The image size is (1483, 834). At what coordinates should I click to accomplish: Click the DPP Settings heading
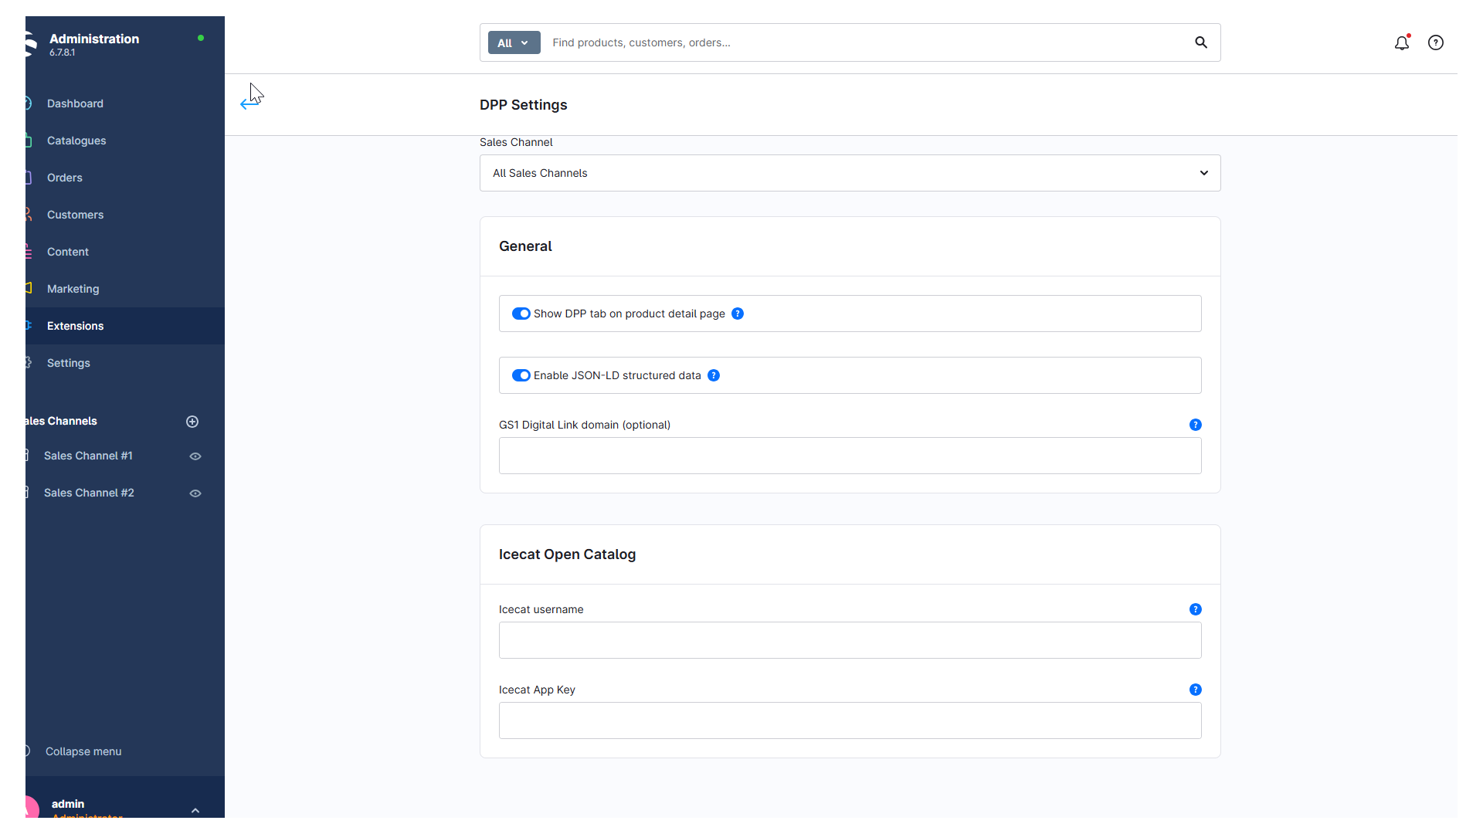click(523, 105)
